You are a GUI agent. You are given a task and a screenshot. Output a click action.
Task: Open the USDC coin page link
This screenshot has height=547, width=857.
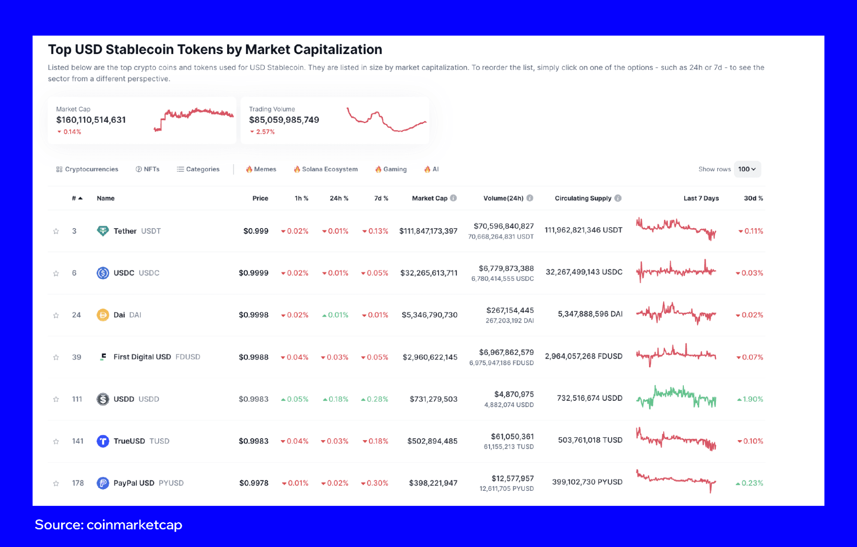point(136,273)
